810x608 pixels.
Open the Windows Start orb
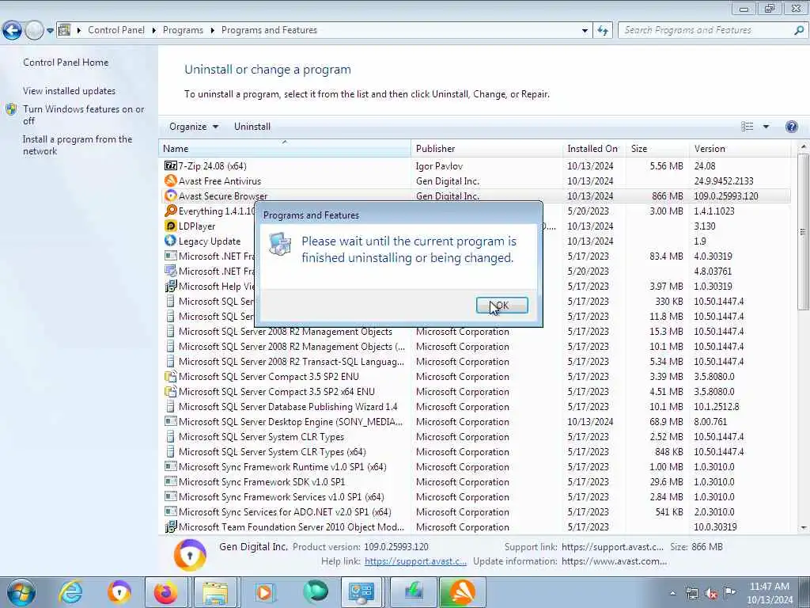[21, 592]
